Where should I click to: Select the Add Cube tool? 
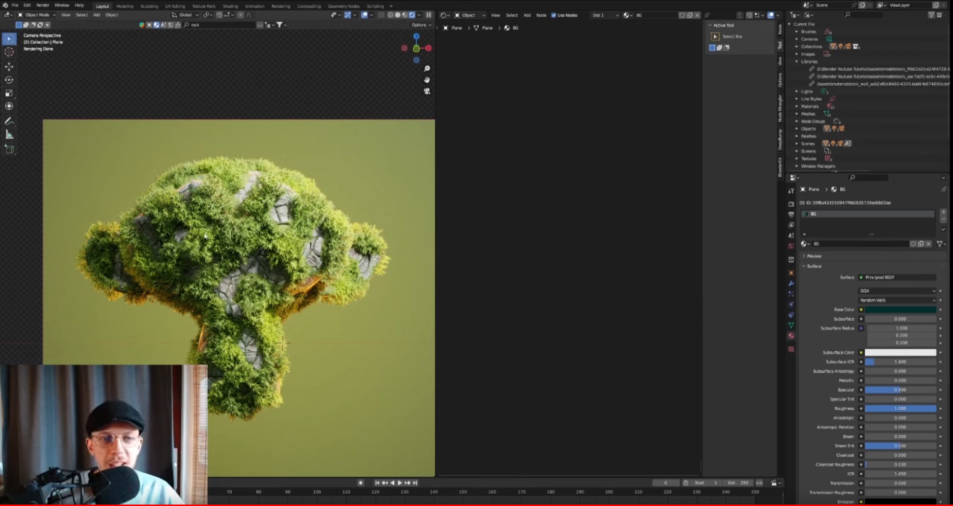click(x=9, y=150)
